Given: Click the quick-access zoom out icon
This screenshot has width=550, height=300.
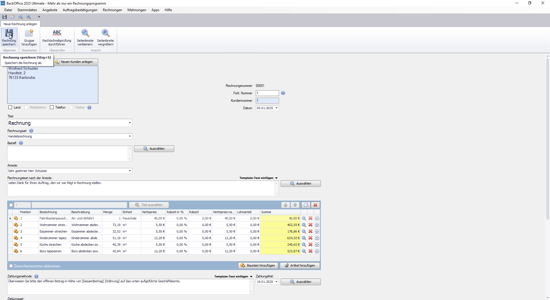Looking at the screenshot, I should pyautogui.click(x=21, y=17).
